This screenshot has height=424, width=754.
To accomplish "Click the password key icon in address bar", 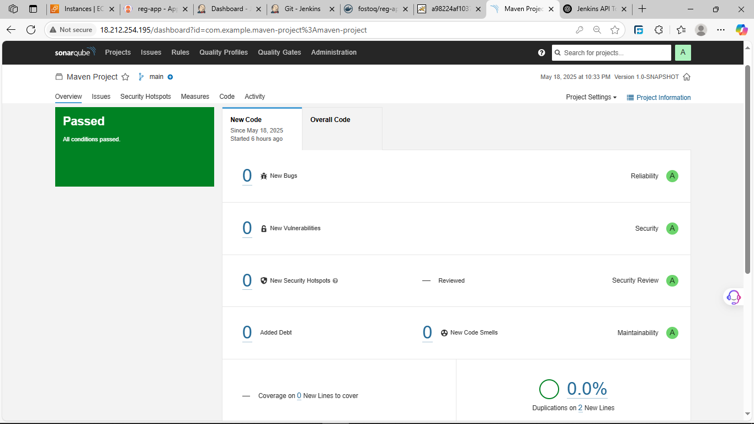I will 579,30.
